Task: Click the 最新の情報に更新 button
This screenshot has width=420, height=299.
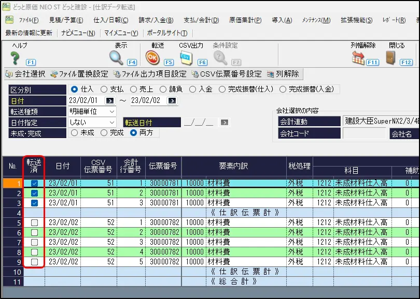Action: pos(29,33)
